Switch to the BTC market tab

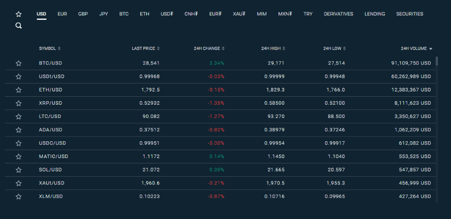[x=124, y=14]
